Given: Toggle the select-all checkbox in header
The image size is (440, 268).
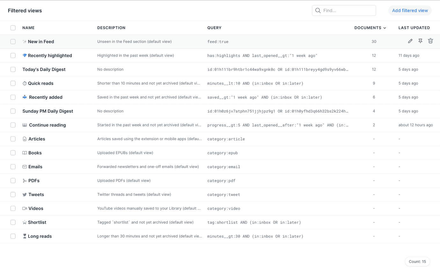Looking at the screenshot, I should [13, 28].
